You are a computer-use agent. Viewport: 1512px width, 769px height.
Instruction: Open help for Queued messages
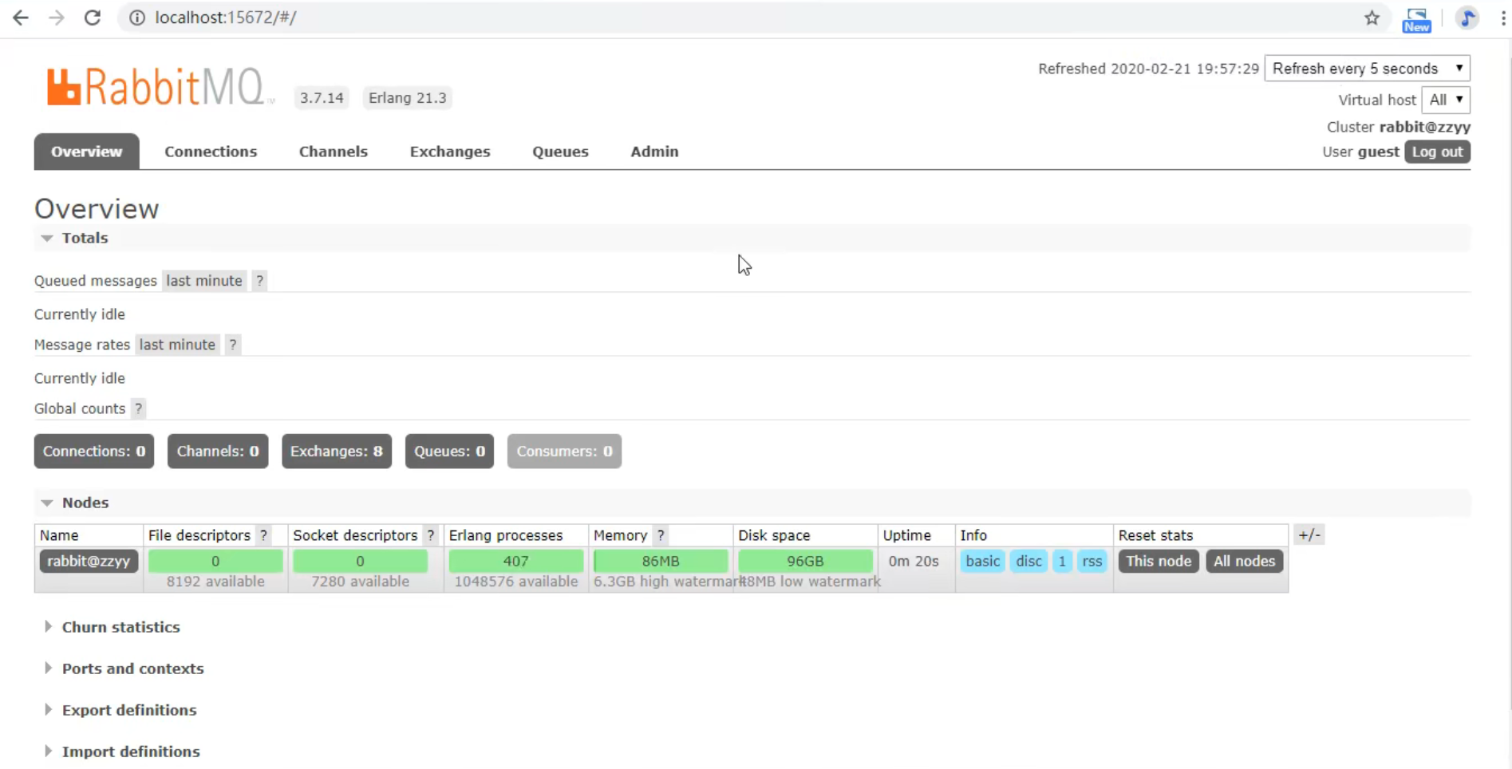(259, 281)
